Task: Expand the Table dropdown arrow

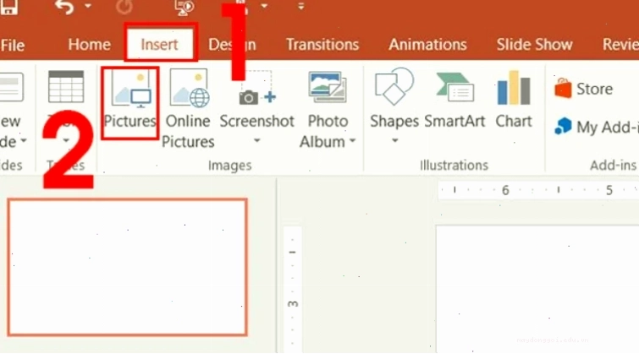Action: coord(66,141)
